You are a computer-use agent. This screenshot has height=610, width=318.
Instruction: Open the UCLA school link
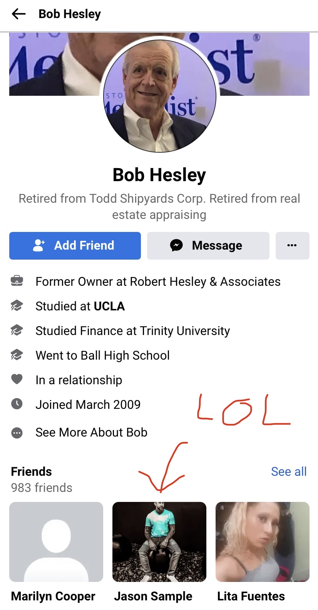point(109,306)
